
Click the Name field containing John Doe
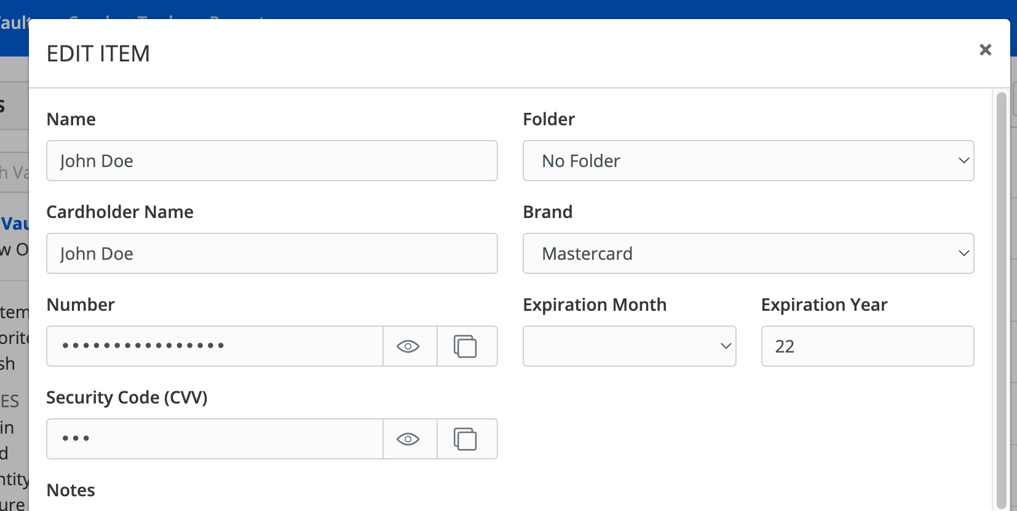272,161
